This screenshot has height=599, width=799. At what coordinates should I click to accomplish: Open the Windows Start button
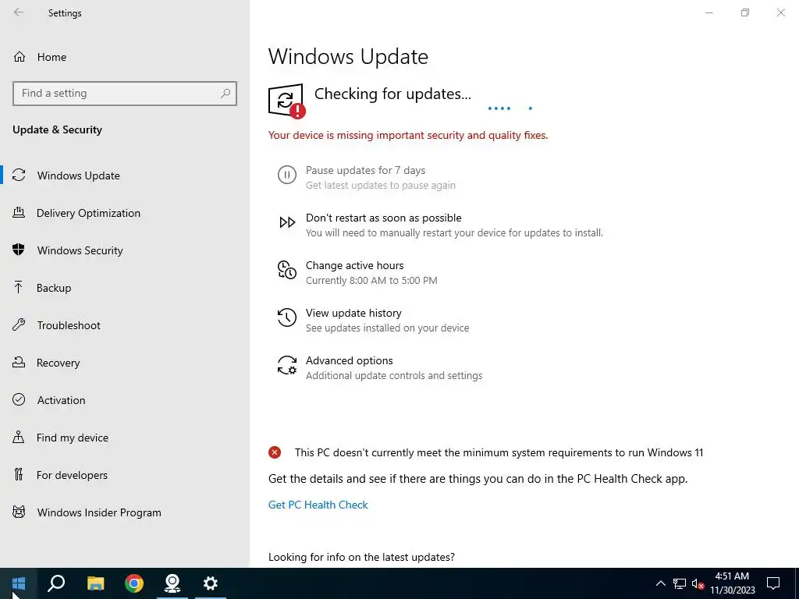point(19,583)
